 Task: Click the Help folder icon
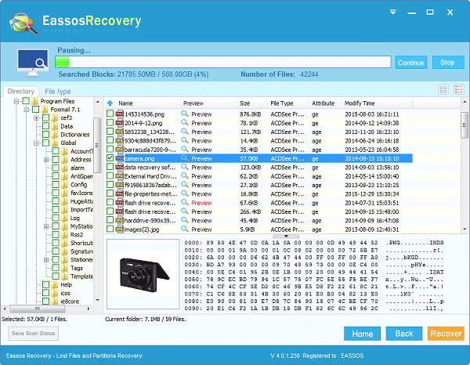click(x=55, y=284)
